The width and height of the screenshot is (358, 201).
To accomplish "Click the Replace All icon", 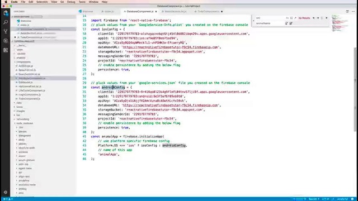I will [291, 23].
